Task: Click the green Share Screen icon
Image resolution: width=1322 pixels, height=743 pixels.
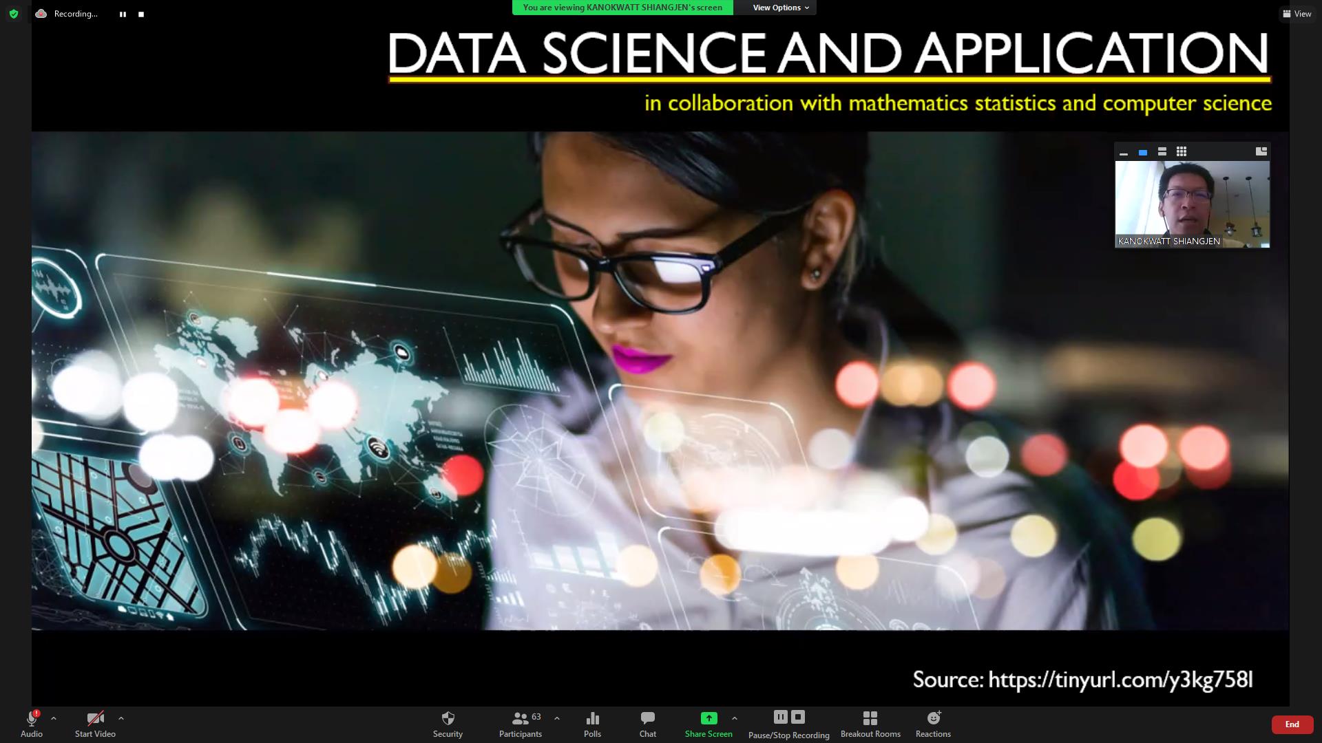Action: coord(709,718)
